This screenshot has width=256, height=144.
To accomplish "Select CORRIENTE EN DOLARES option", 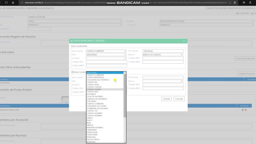I will 105,108.
